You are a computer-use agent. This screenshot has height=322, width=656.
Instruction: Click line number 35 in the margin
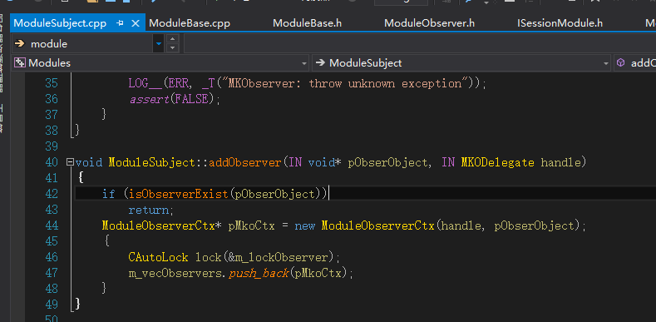click(51, 83)
